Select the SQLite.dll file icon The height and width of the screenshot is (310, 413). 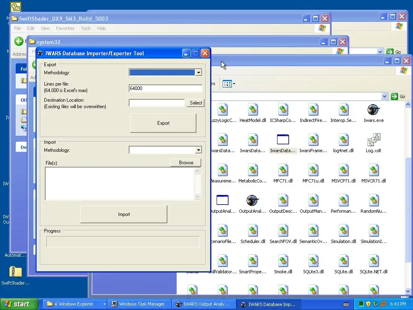point(344,261)
